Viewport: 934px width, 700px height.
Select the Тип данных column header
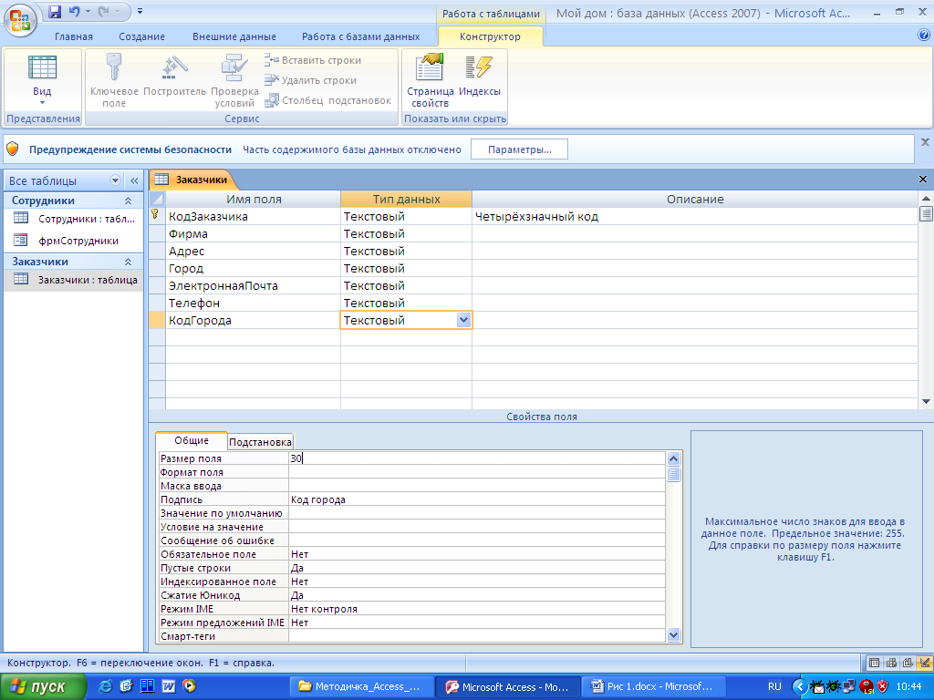[x=406, y=199]
